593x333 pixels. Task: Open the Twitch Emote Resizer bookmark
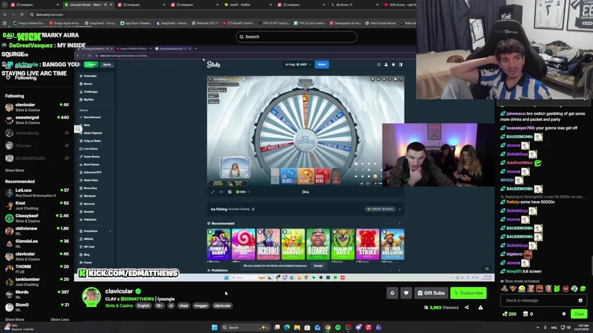click(381, 23)
